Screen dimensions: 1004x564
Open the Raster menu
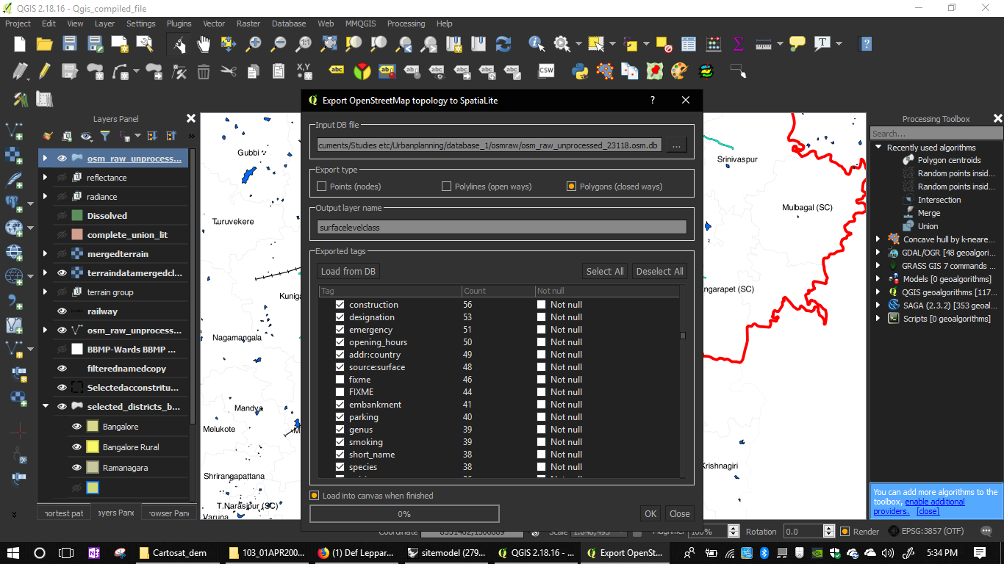tap(250, 23)
